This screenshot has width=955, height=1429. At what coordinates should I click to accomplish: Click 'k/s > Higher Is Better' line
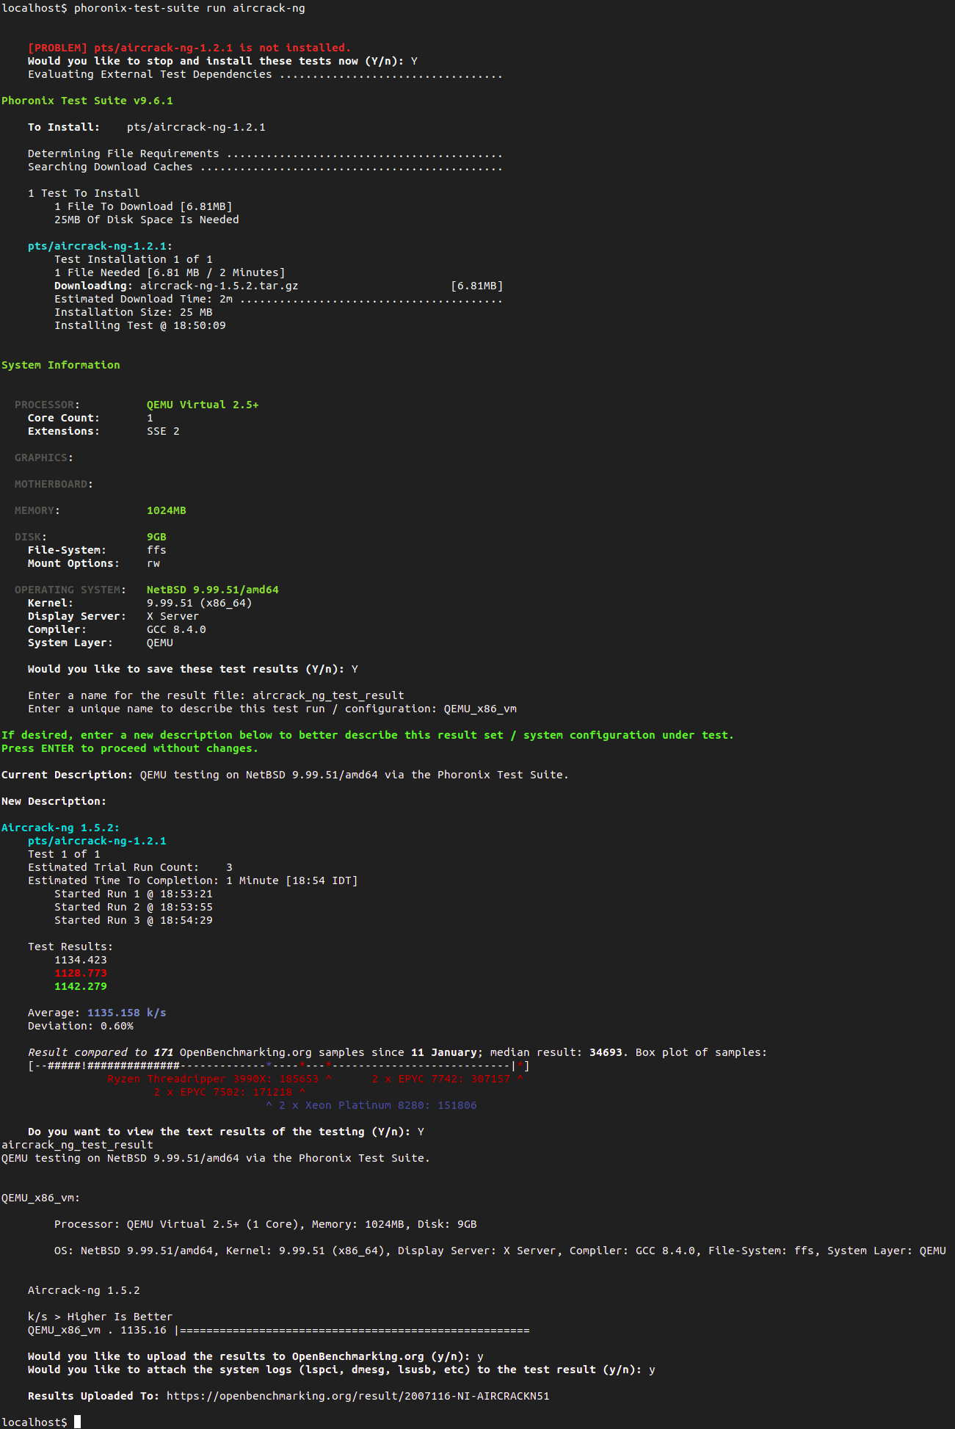click(101, 1317)
